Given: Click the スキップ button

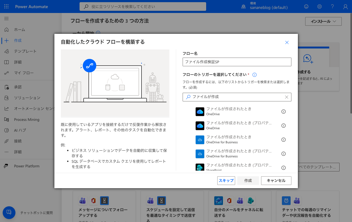Looking at the screenshot, I should click(226, 181).
